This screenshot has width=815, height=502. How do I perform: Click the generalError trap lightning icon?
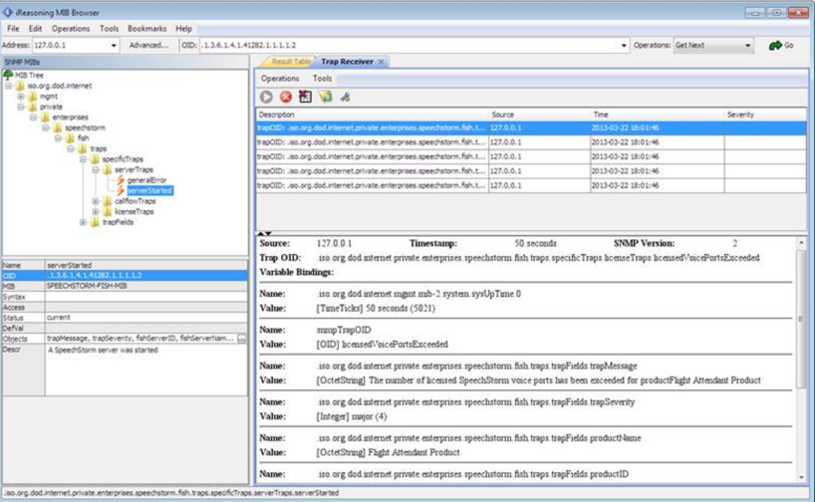click(x=120, y=179)
